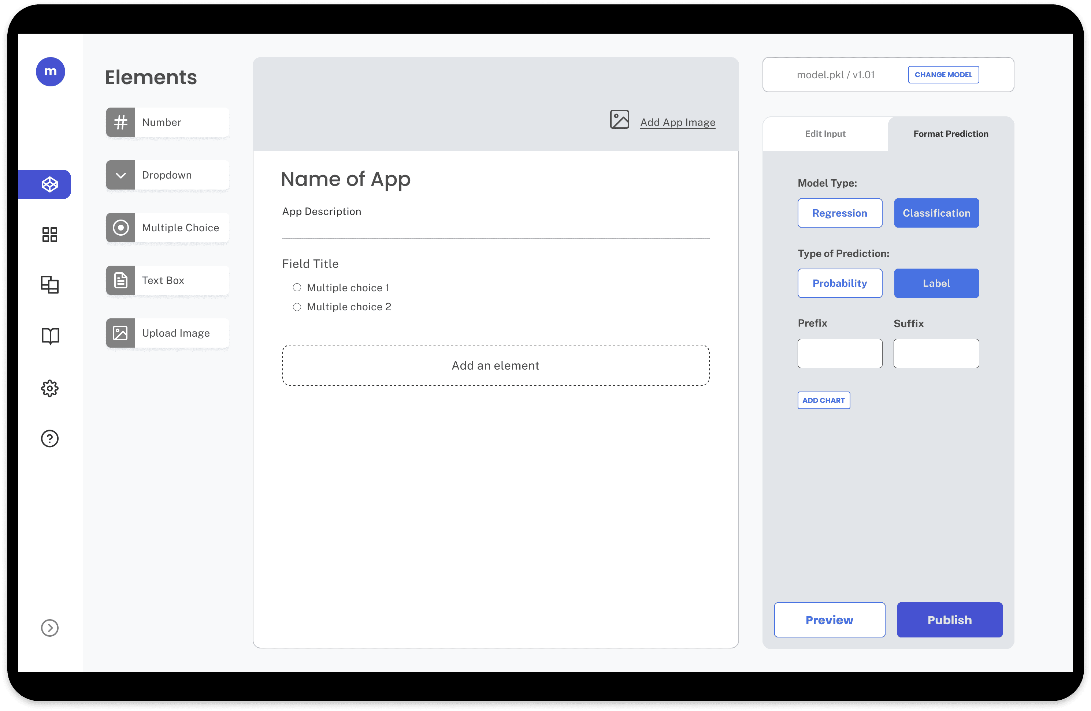Viewport: 1091px width, 711px height.
Task: Click the overlapping layers sidebar icon
Action: click(49, 285)
